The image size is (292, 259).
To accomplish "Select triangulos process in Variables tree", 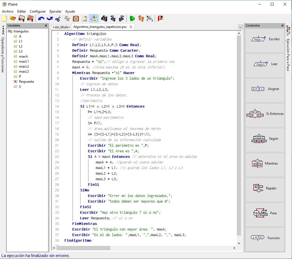I will [21, 31].
